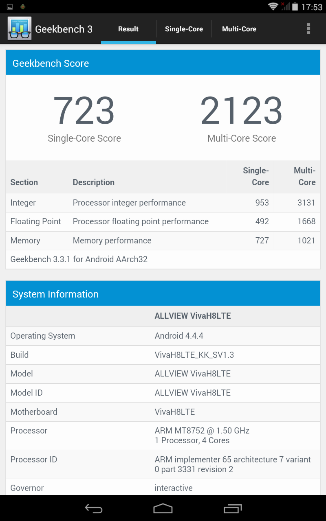Switch to the Single-Core tab

coord(184,29)
